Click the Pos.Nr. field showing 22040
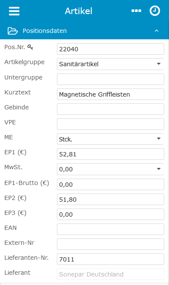Viewport: 169px width, 285px height. point(110,49)
